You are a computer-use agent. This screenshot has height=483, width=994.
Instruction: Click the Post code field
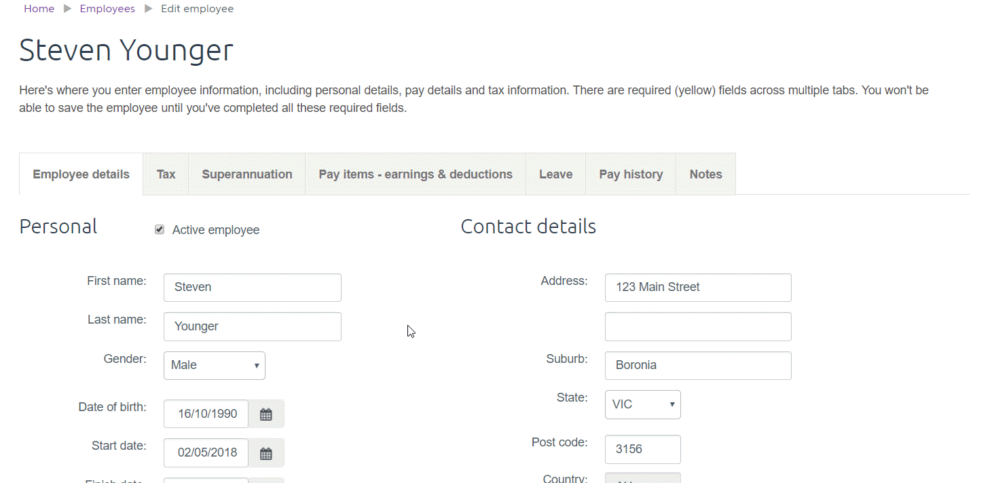pos(642,449)
